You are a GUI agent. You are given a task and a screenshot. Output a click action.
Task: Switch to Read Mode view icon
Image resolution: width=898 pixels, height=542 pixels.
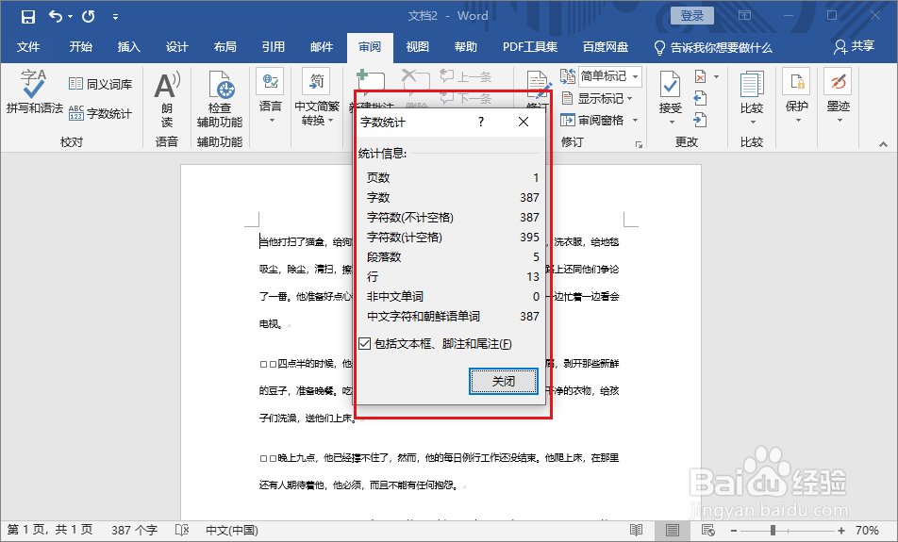636,530
